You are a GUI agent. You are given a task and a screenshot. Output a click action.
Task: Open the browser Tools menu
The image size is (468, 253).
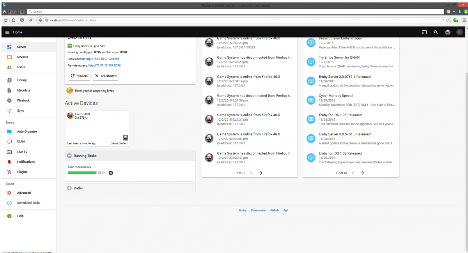[x=12, y=12]
